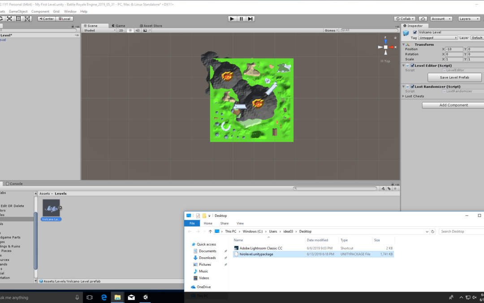Toggle 2D view mode
The image size is (484, 303).
click(121, 31)
